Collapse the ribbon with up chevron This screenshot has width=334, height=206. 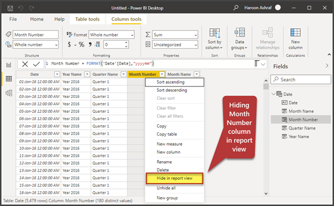(x=329, y=55)
